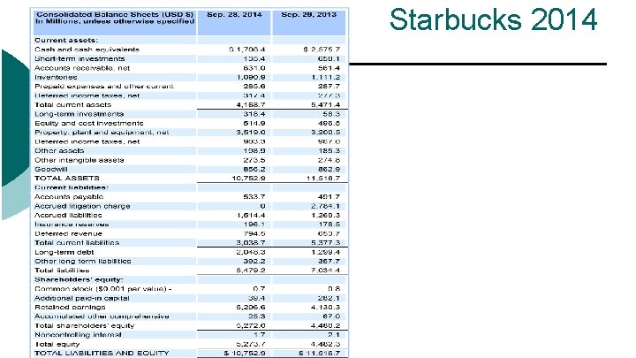Click the 'Property, plant and equipment, net' label

(x=102, y=133)
